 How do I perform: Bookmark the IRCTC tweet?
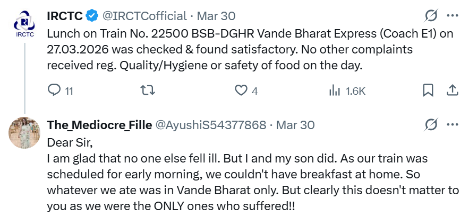pos(428,91)
